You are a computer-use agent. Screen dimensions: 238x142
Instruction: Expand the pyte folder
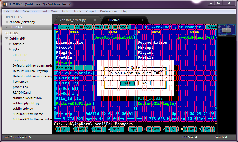[10, 49]
